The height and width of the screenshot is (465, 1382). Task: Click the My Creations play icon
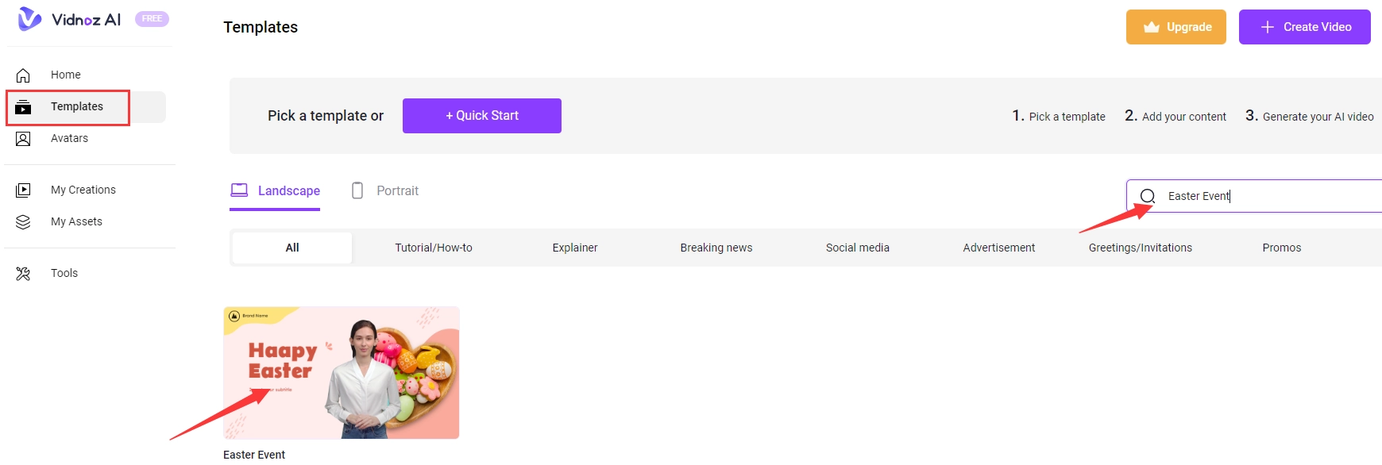tap(23, 190)
